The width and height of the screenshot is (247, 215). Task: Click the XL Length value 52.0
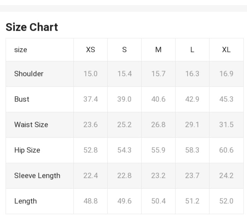coord(226,201)
